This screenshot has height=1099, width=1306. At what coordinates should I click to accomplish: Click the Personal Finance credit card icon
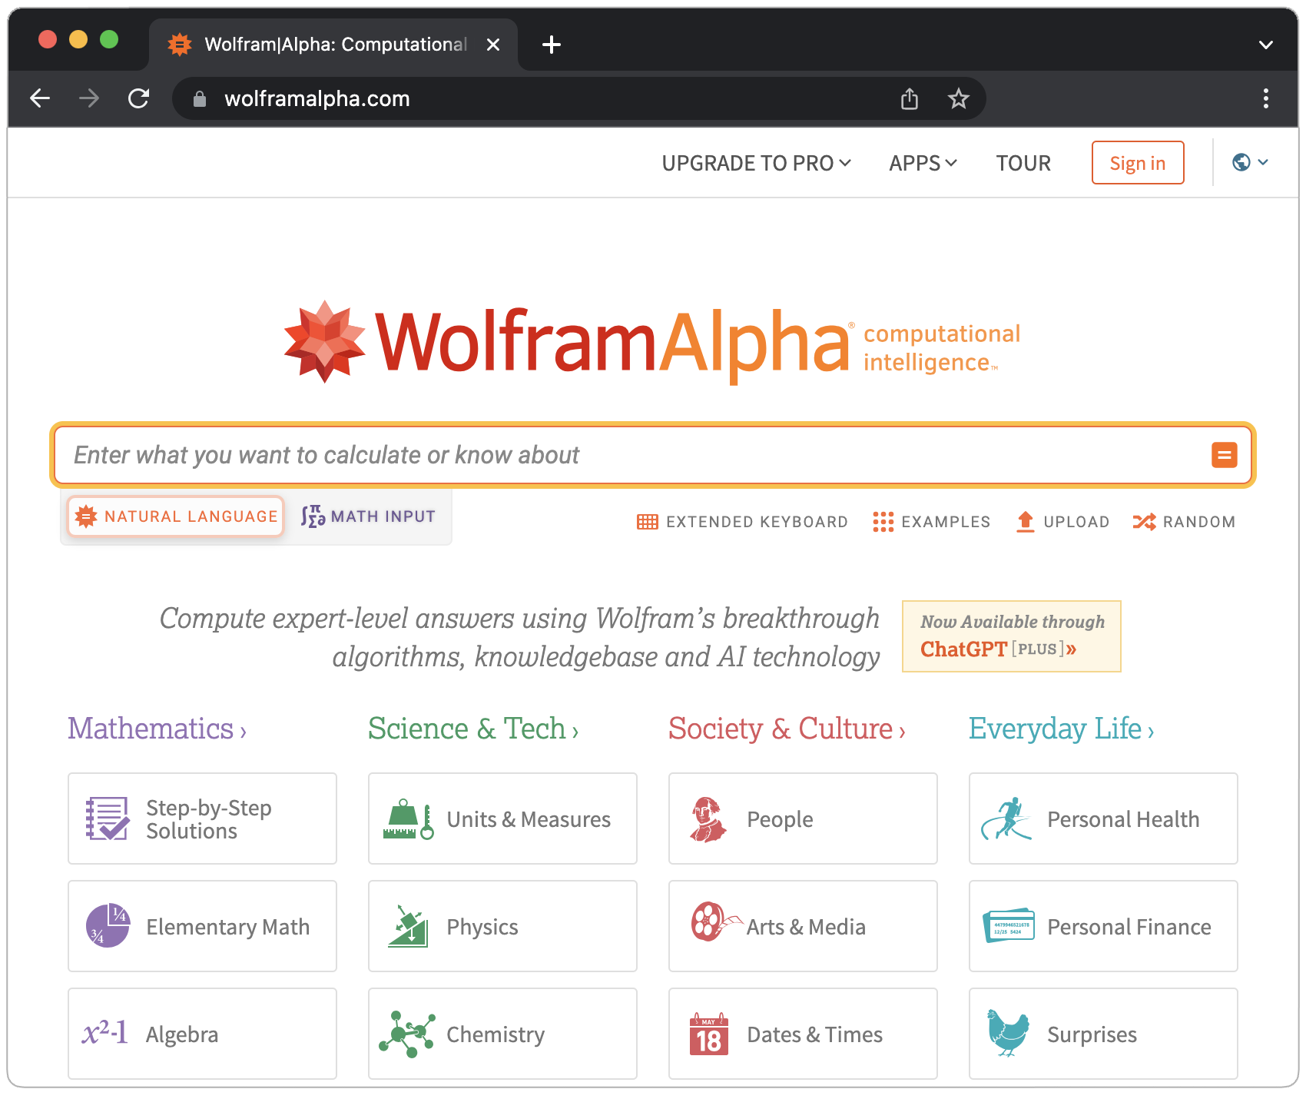(1009, 925)
